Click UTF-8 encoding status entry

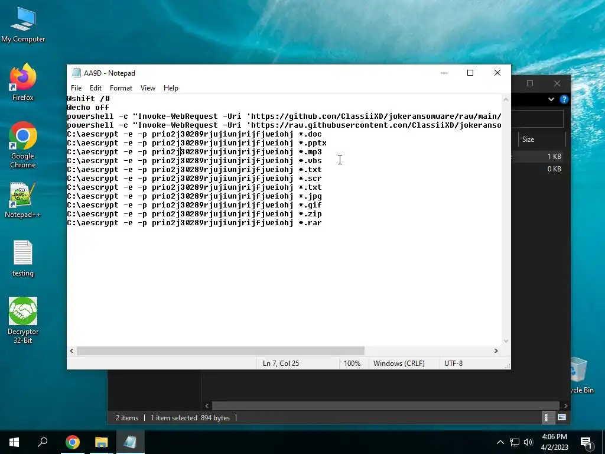click(453, 364)
